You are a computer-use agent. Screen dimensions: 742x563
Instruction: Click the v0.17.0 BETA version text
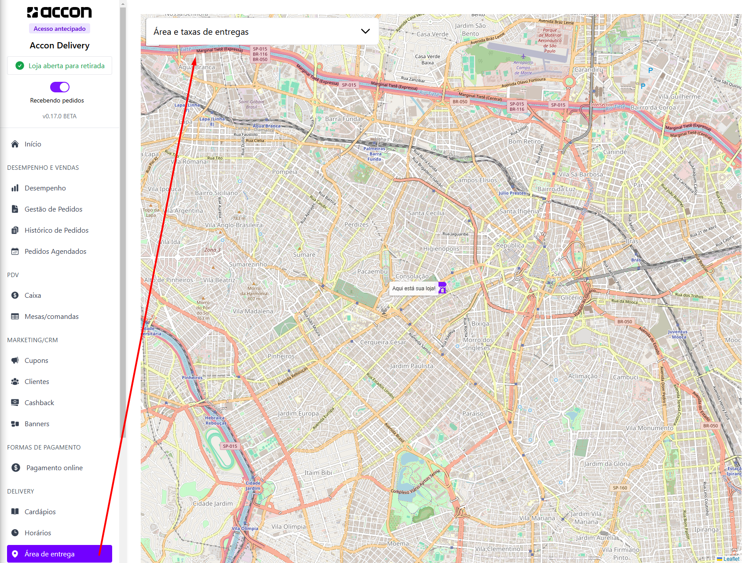click(59, 116)
